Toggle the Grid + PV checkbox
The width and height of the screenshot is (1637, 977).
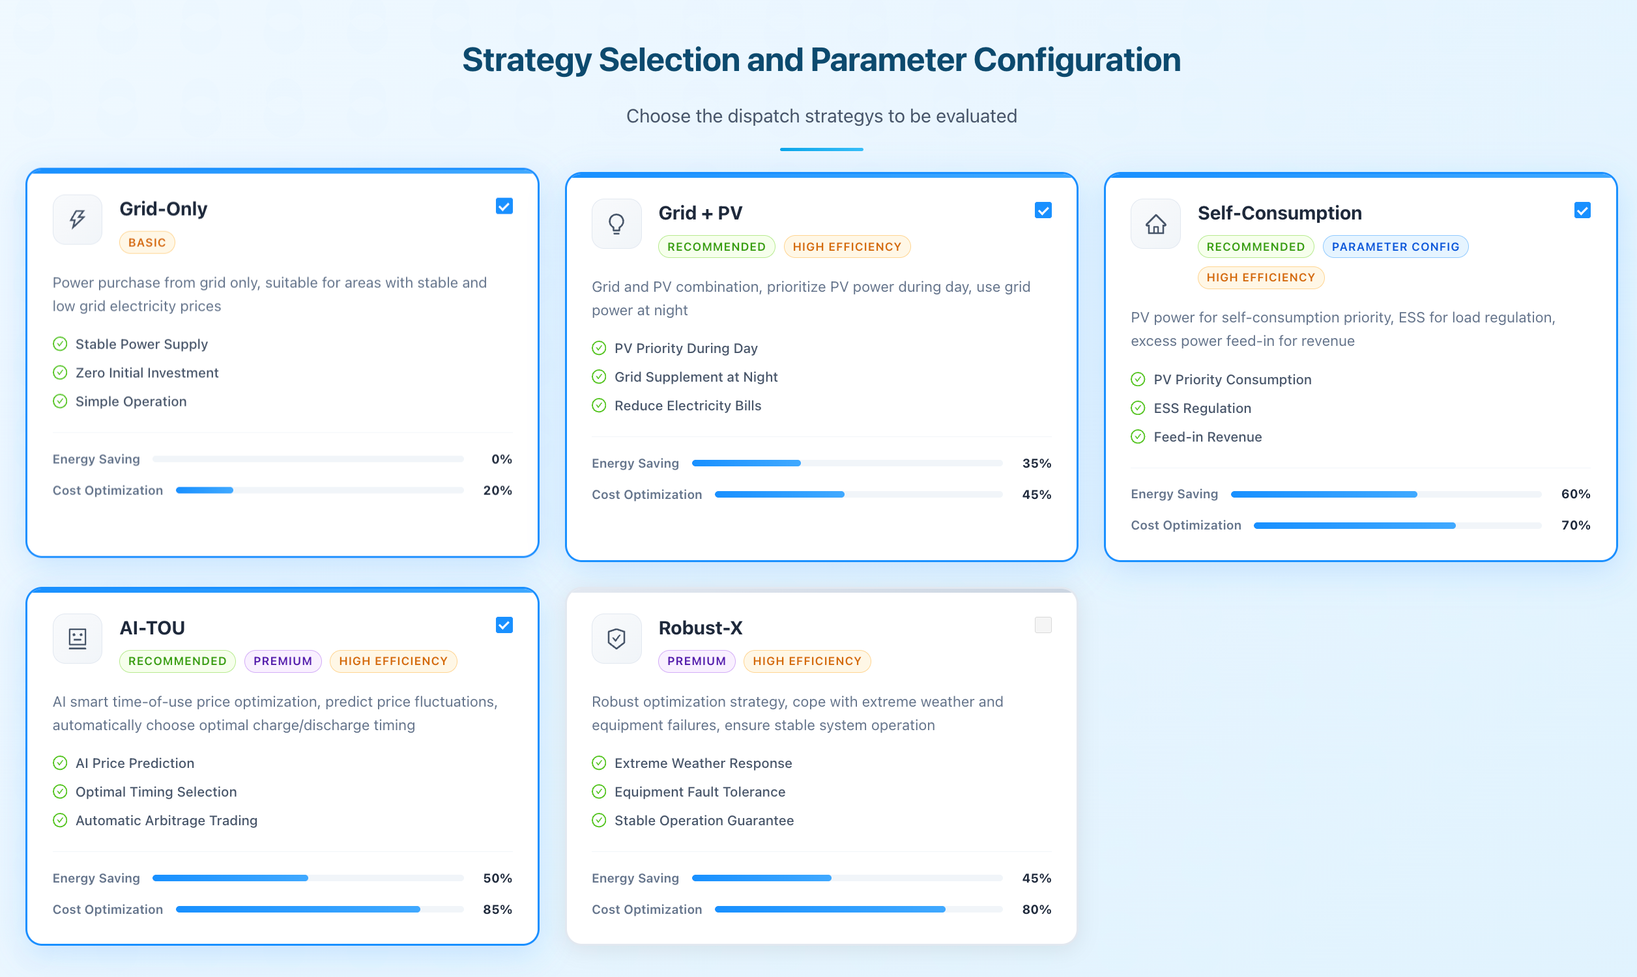click(1043, 210)
